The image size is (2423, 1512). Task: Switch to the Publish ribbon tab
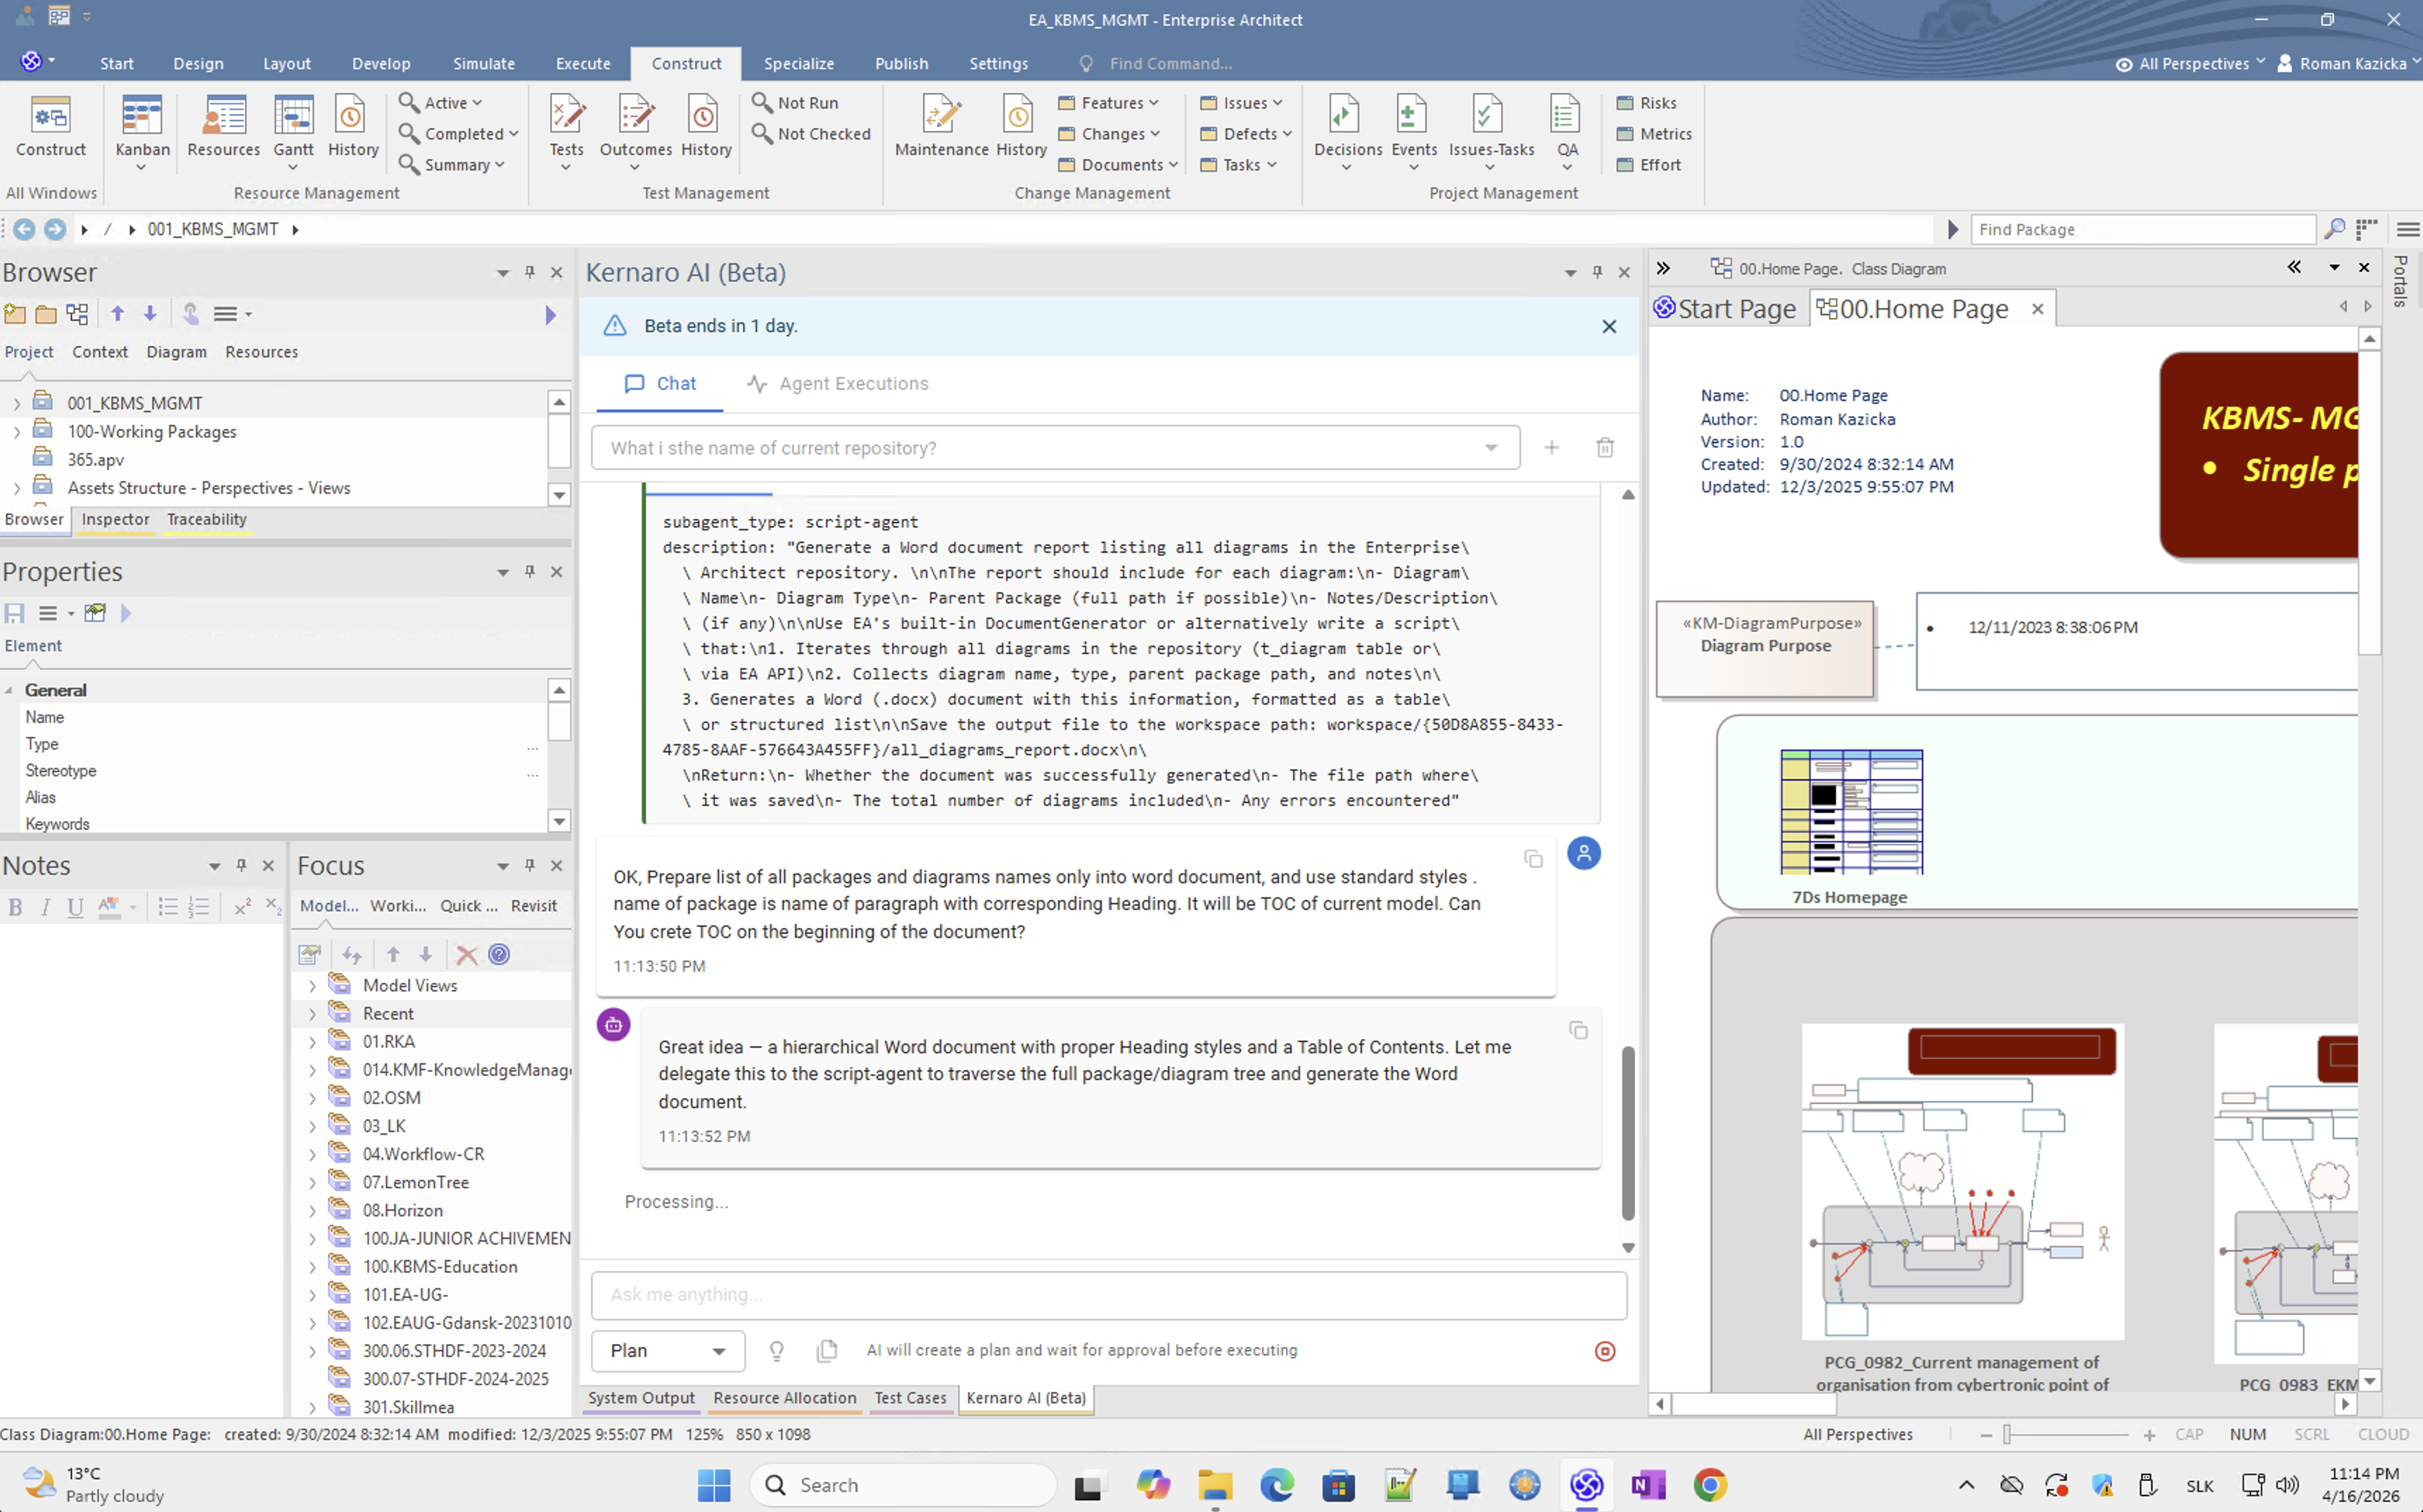tap(901, 63)
